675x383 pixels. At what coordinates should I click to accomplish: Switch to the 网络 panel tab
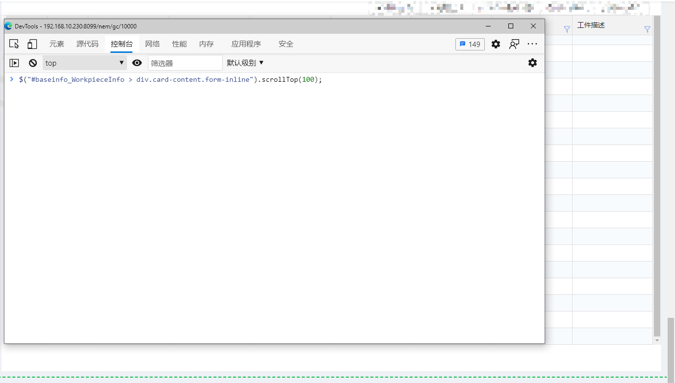click(x=152, y=44)
